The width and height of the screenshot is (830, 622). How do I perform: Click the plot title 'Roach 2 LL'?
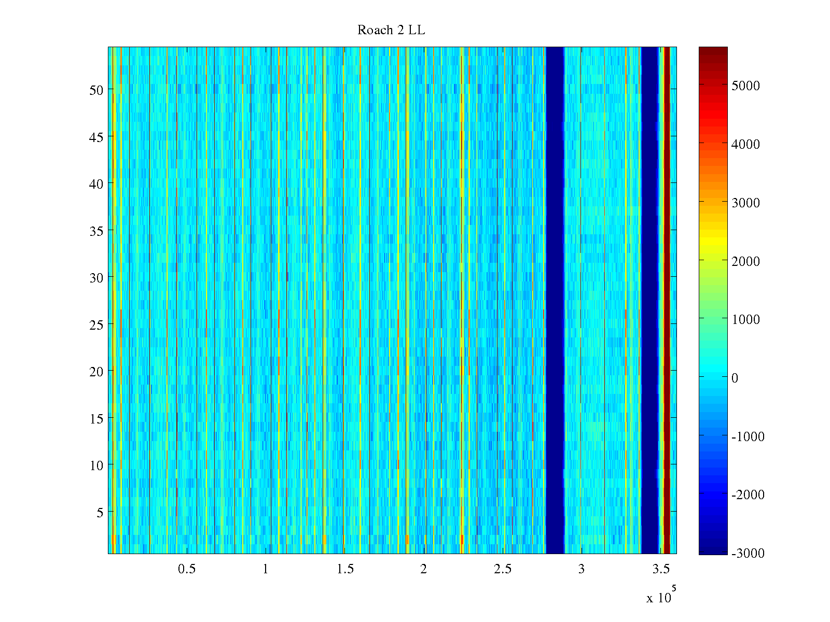tap(391, 30)
